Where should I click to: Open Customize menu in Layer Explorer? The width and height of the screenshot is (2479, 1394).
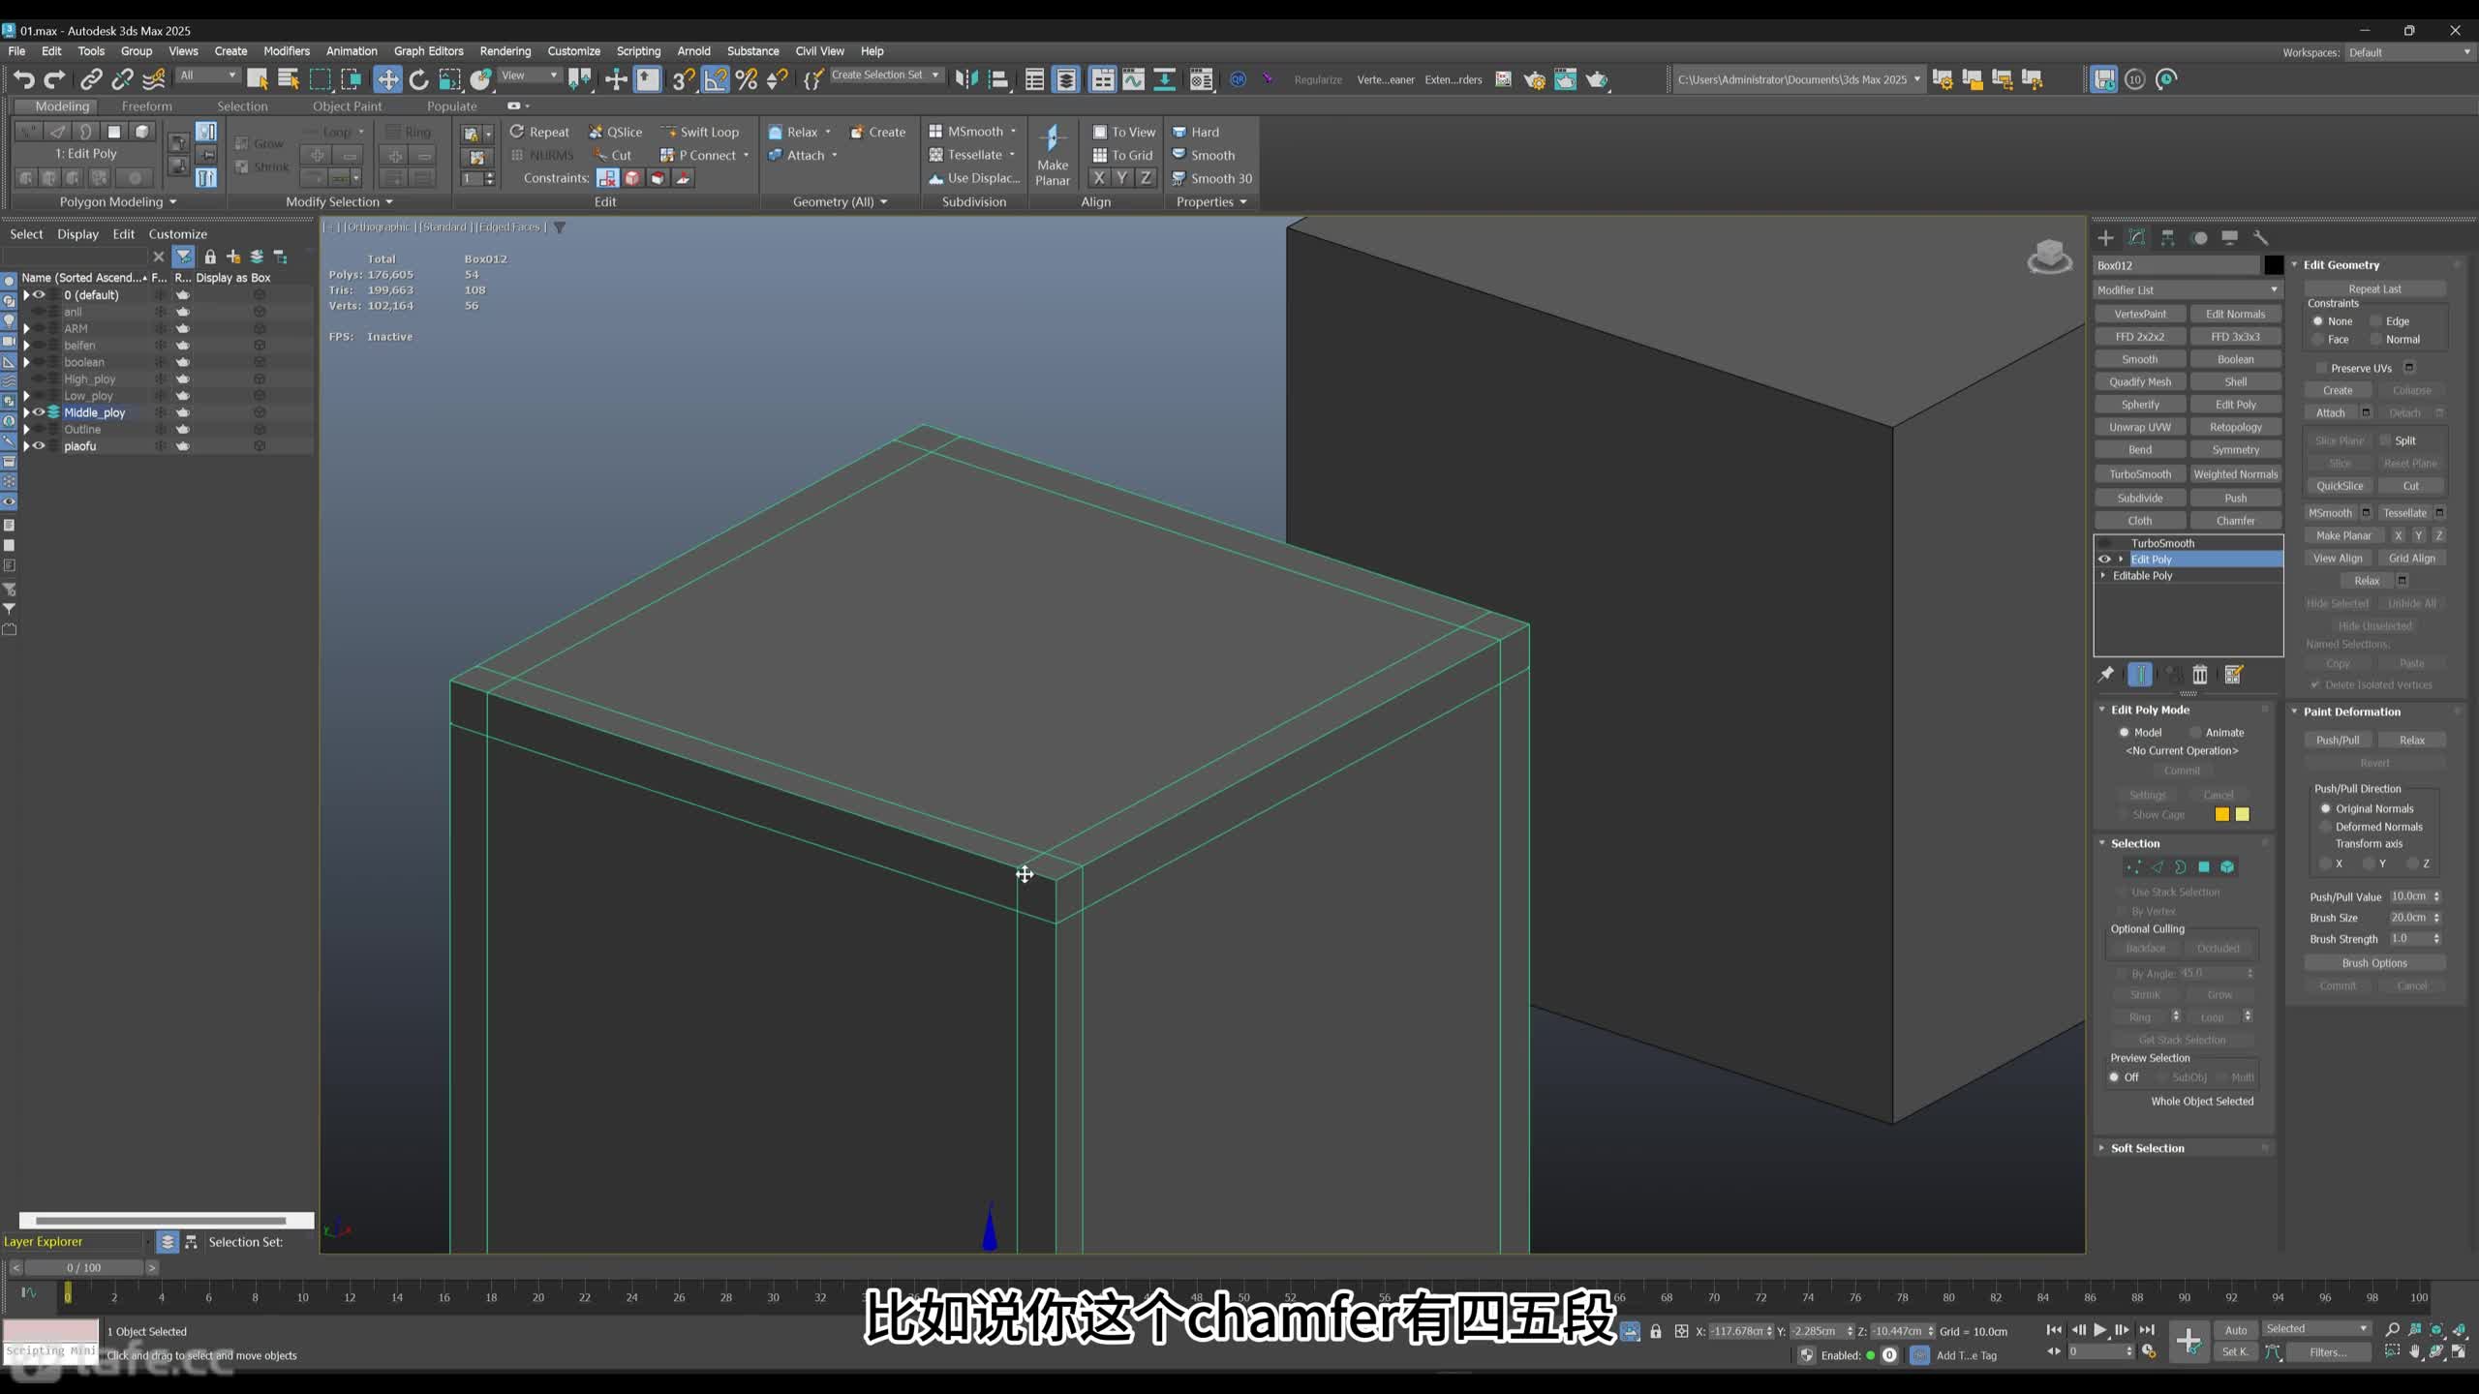tap(177, 234)
